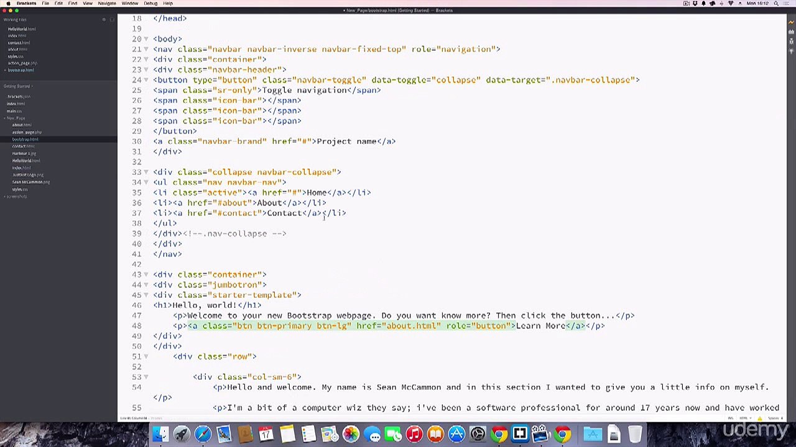Open the Navigate menu

[107, 3]
